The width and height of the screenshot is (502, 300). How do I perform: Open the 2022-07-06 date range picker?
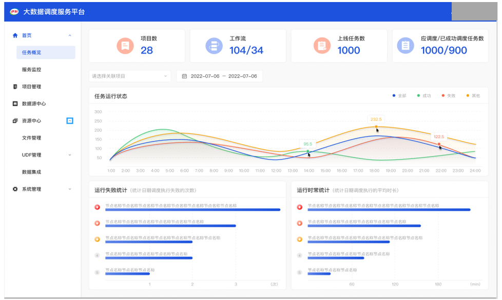coord(219,76)
